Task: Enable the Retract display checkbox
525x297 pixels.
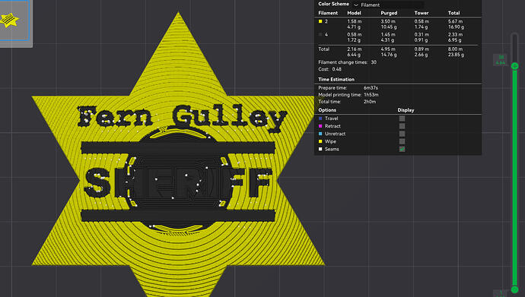Action: pyautogui.click(x=402, y=126)
